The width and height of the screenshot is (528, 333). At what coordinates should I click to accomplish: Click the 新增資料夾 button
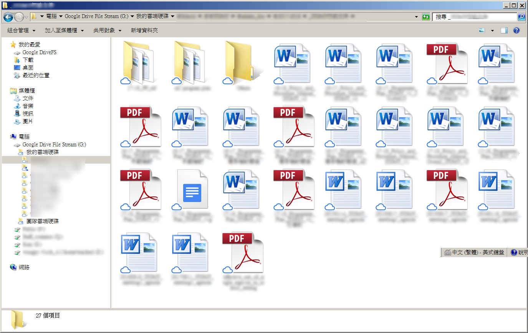tap(144, 30)
